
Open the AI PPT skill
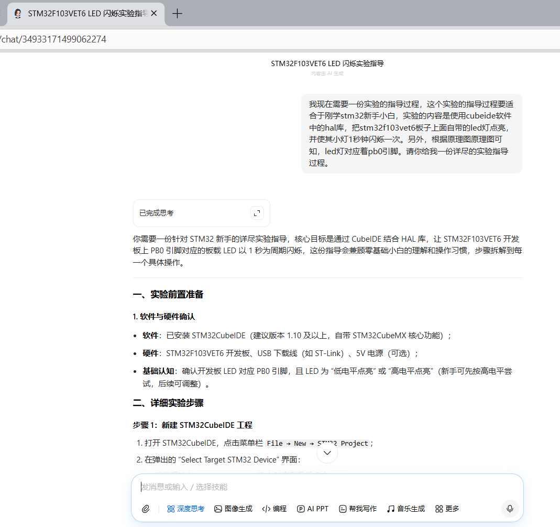pos(313,509)
